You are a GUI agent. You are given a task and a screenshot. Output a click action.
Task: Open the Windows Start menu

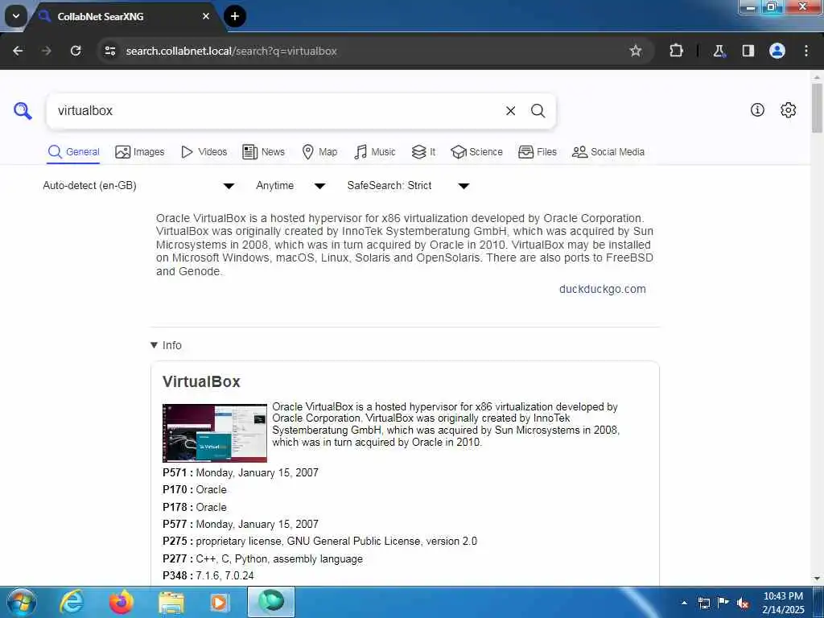pyautogui.click(x=22, y=602)
